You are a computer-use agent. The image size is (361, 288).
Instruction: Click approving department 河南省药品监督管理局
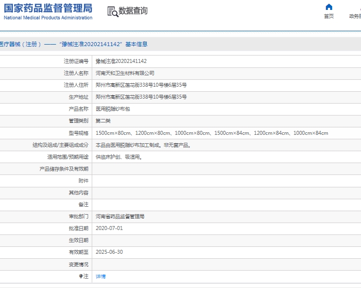120,217
